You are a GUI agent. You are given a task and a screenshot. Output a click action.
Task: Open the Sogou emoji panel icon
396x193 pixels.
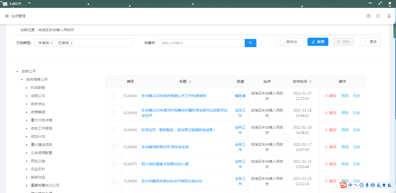(x=361, y=185)
